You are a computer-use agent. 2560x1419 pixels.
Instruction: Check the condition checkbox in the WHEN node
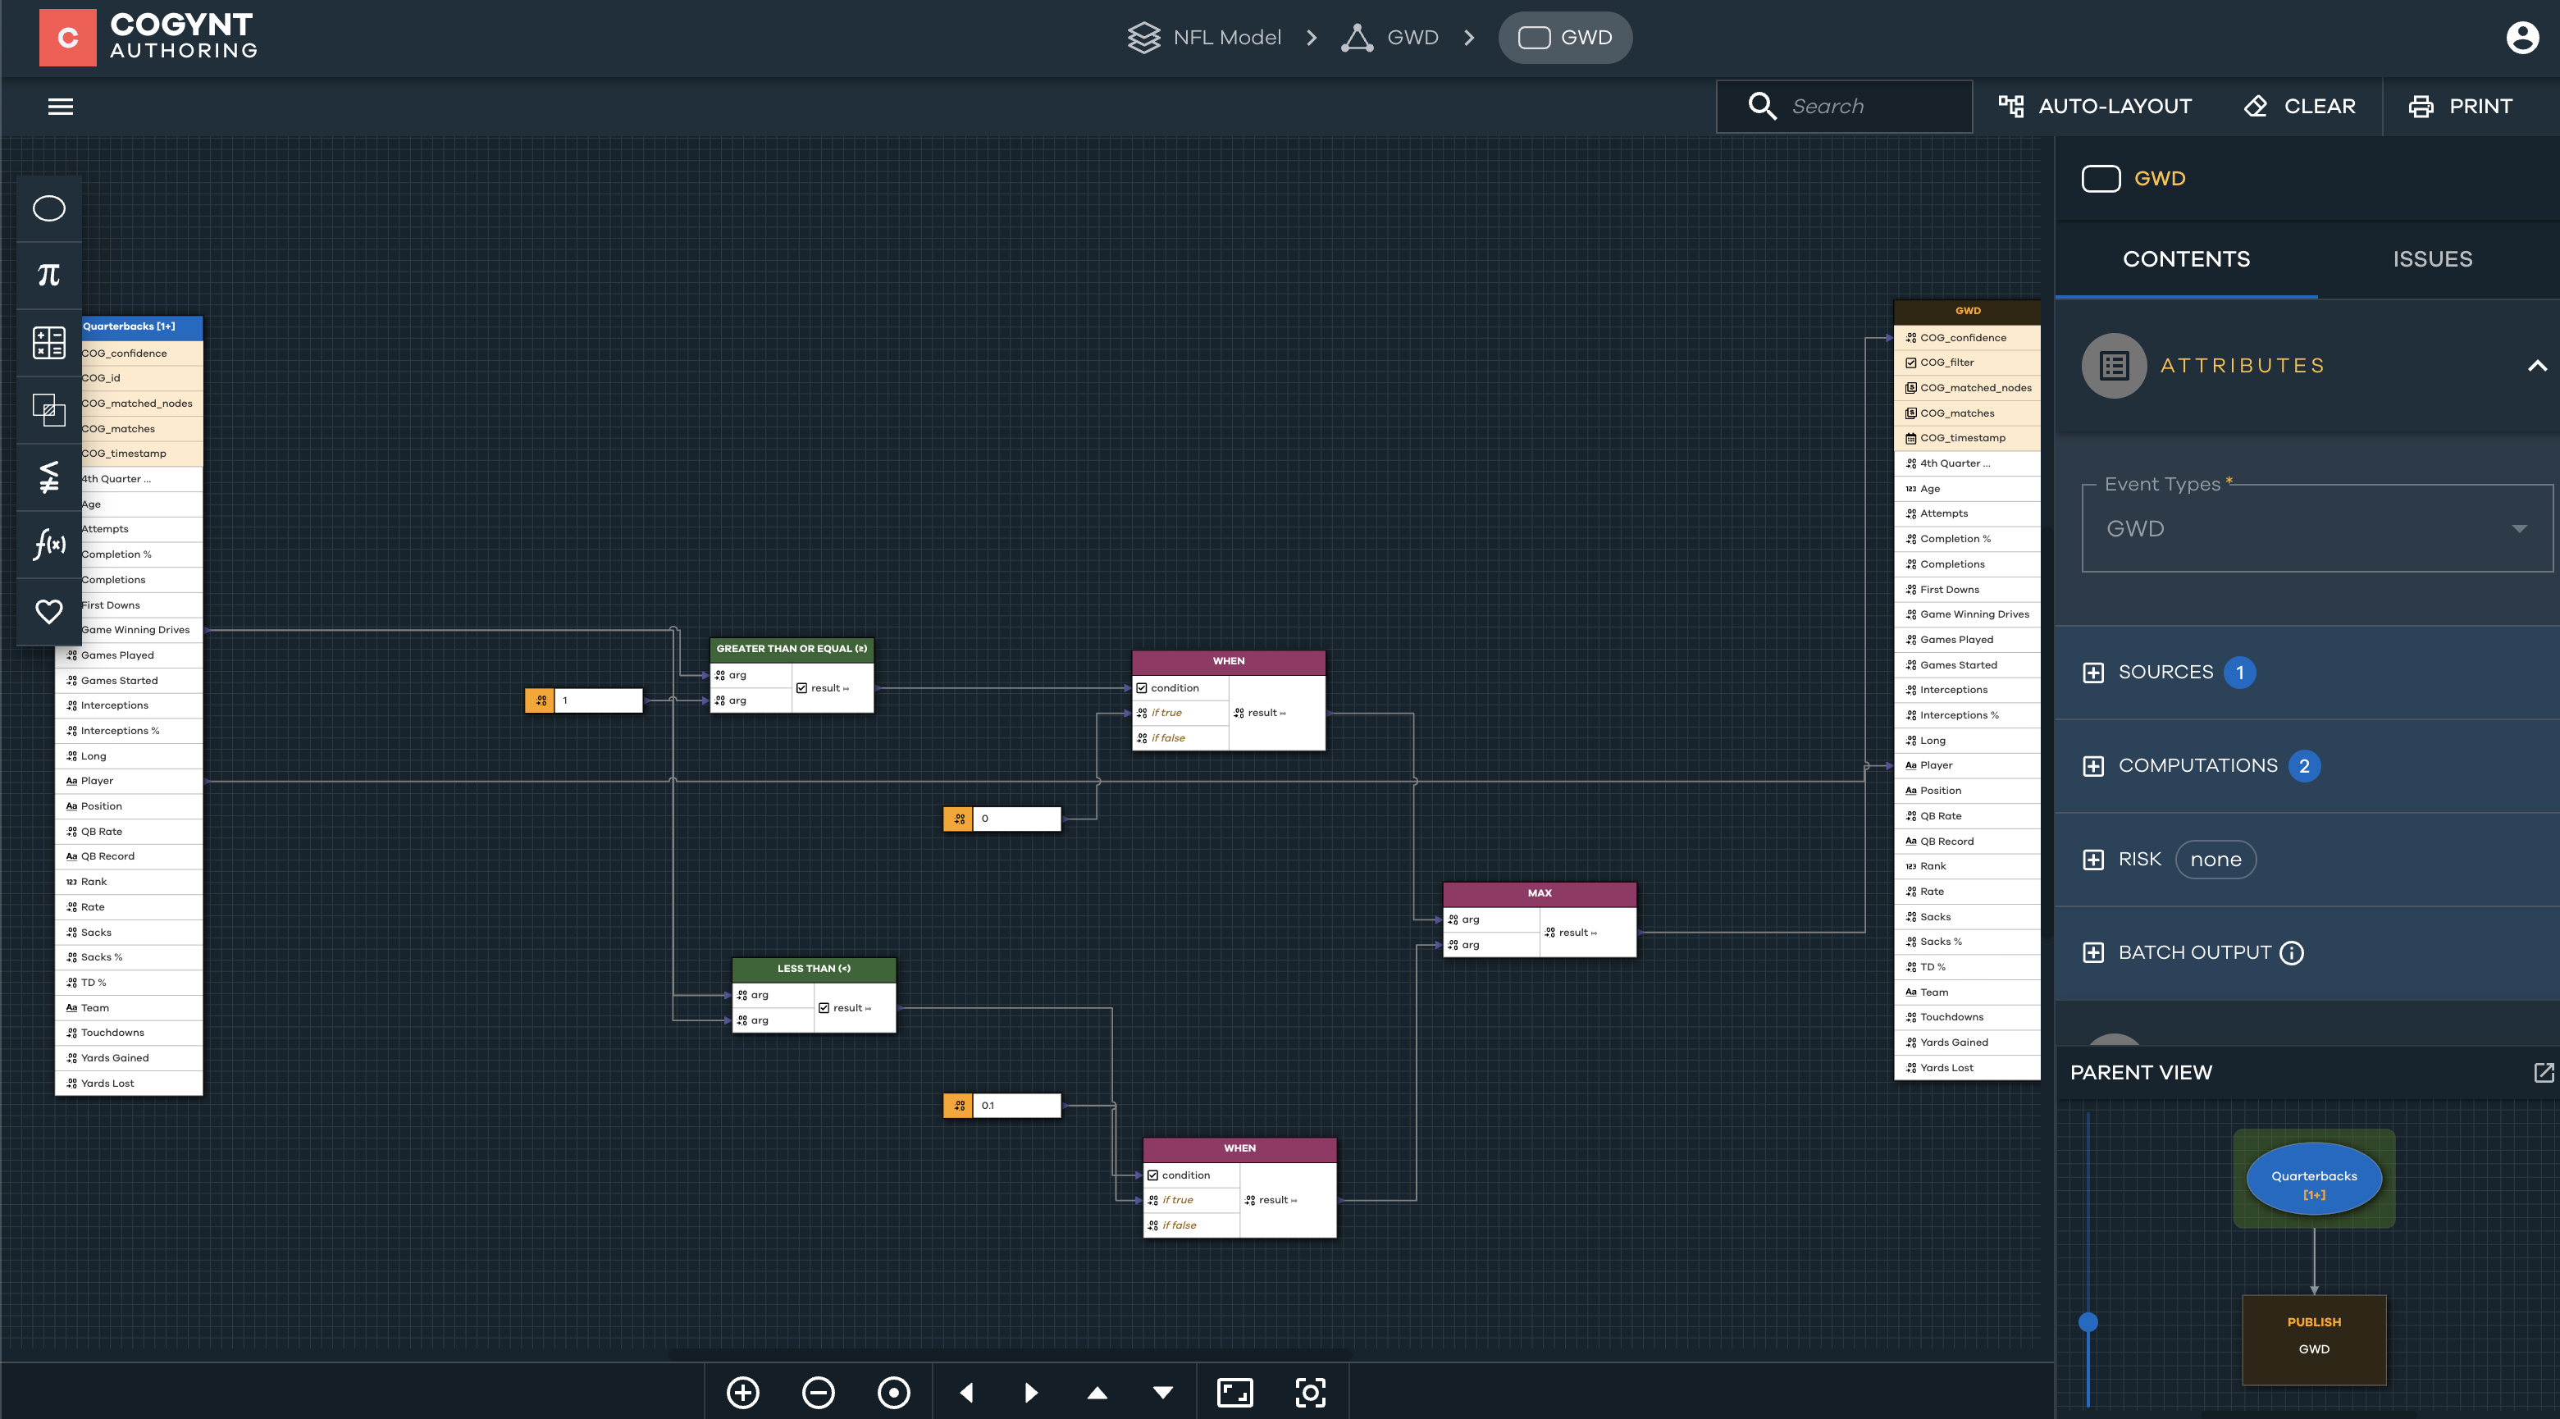pos(1141,687)
